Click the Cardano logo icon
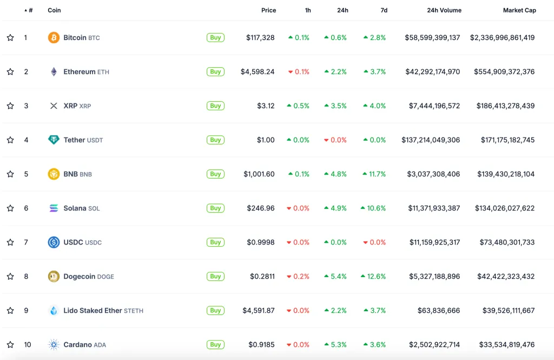Screen dimensions: 554x360 pyautogui.click(x=54, y=345)
